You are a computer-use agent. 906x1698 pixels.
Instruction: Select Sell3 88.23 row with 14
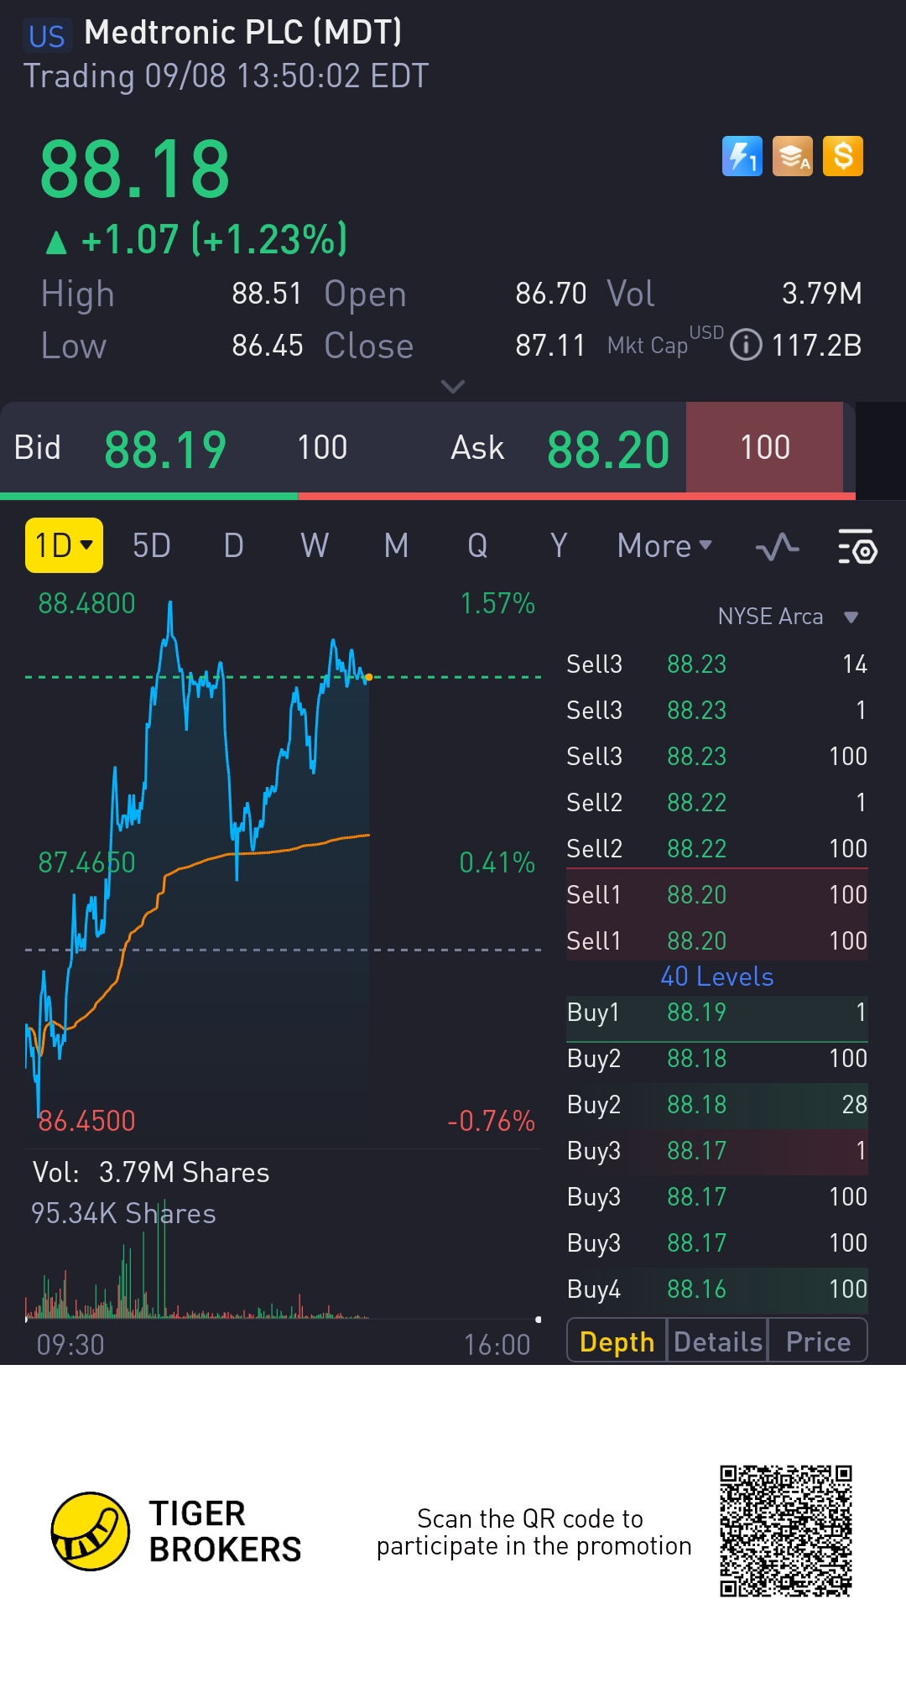point(717,664)
